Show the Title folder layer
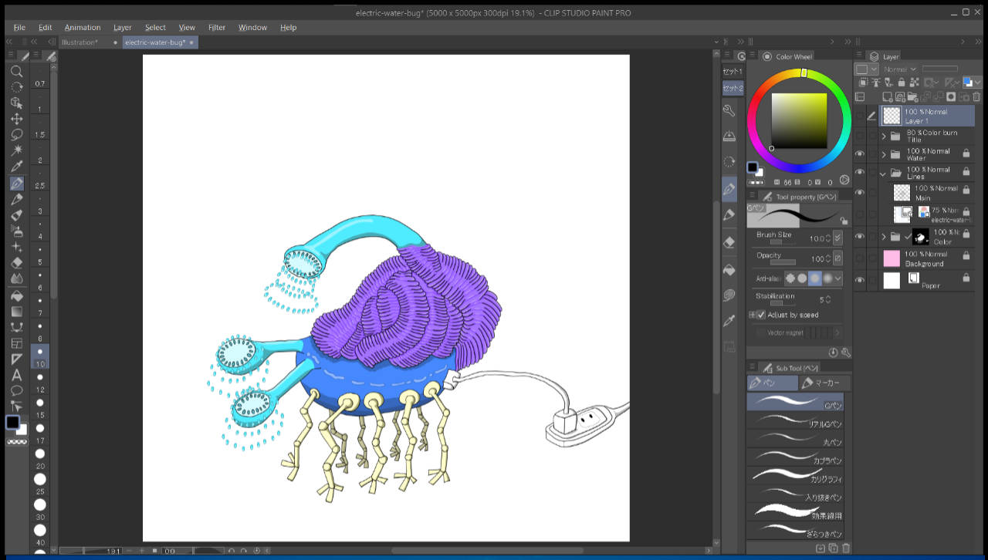The height and width of the screenshot is (560, 988). tap(860, 135)
